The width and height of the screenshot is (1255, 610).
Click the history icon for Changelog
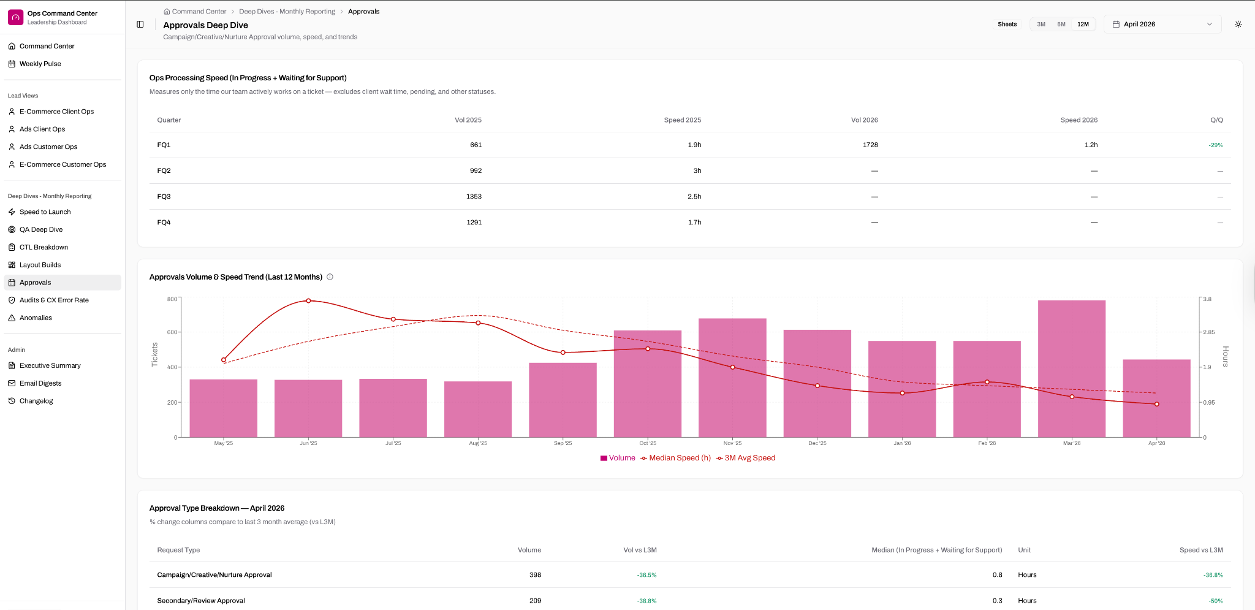[x=12, y=401]
